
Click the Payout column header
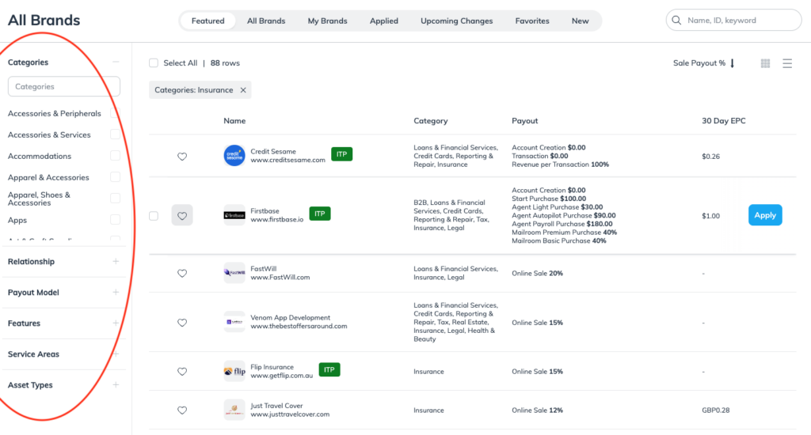click(525, 121)
